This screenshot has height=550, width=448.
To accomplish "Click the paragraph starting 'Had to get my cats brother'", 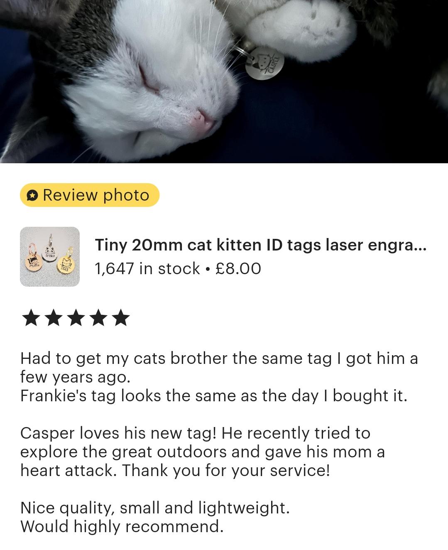I will 219,368.
